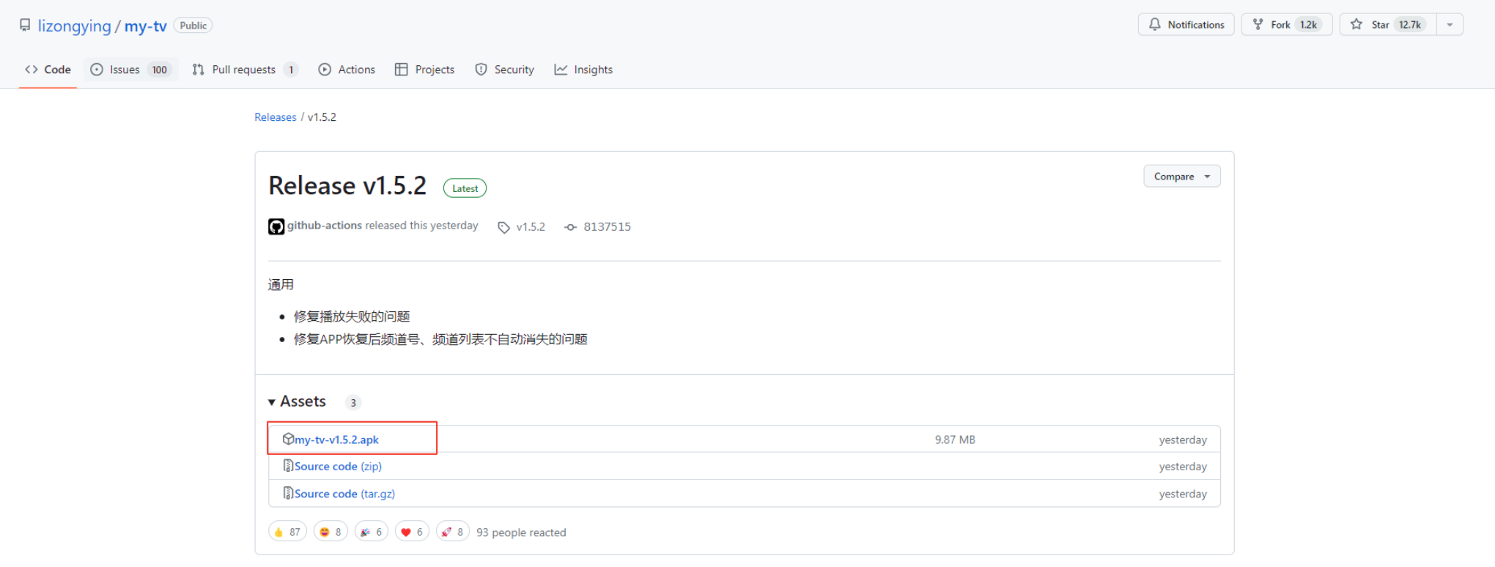Viewport: 1495px width, 567px height.
Task: Open the github-actions author link
Action: pos(325,226)
